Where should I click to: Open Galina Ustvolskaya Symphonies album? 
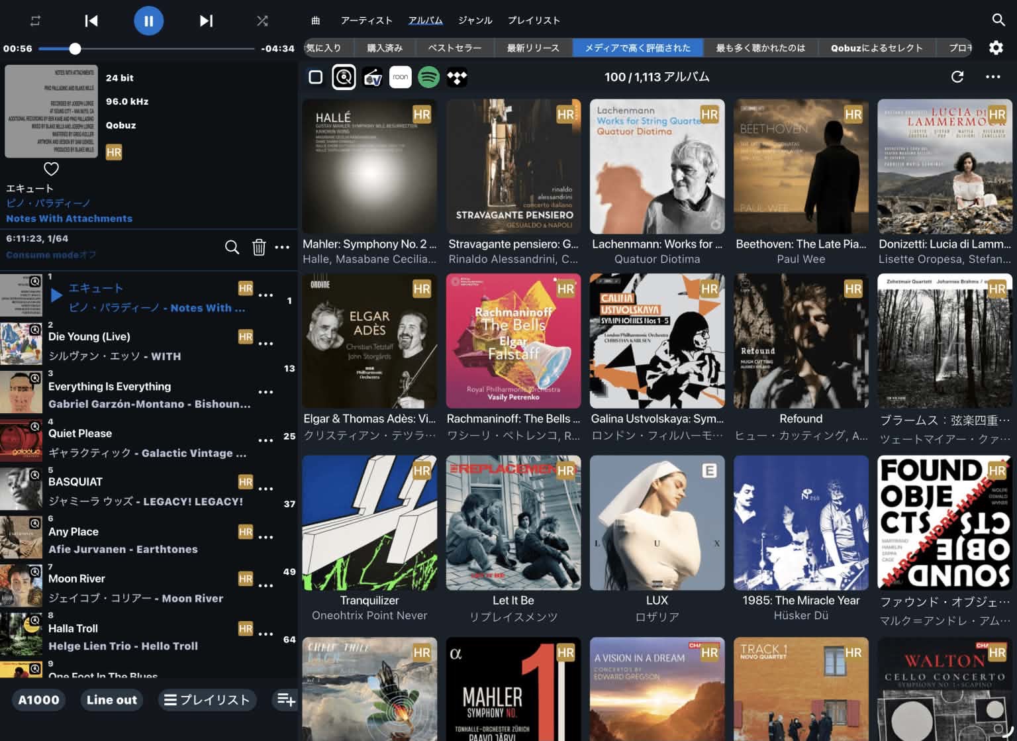657,341
